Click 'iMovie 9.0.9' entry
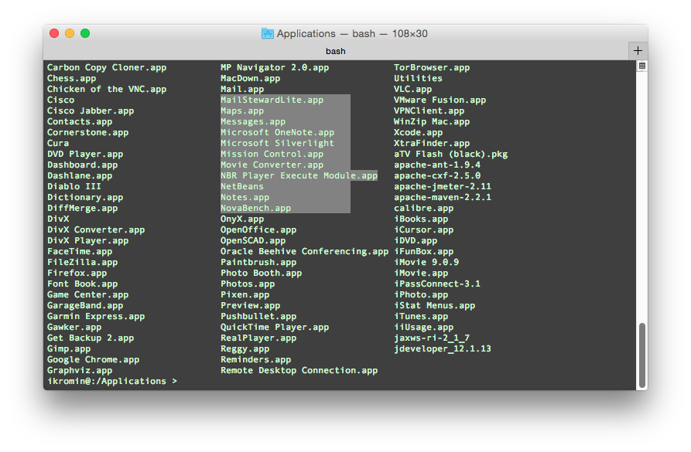The image size is (691, 452). (426, 262)
